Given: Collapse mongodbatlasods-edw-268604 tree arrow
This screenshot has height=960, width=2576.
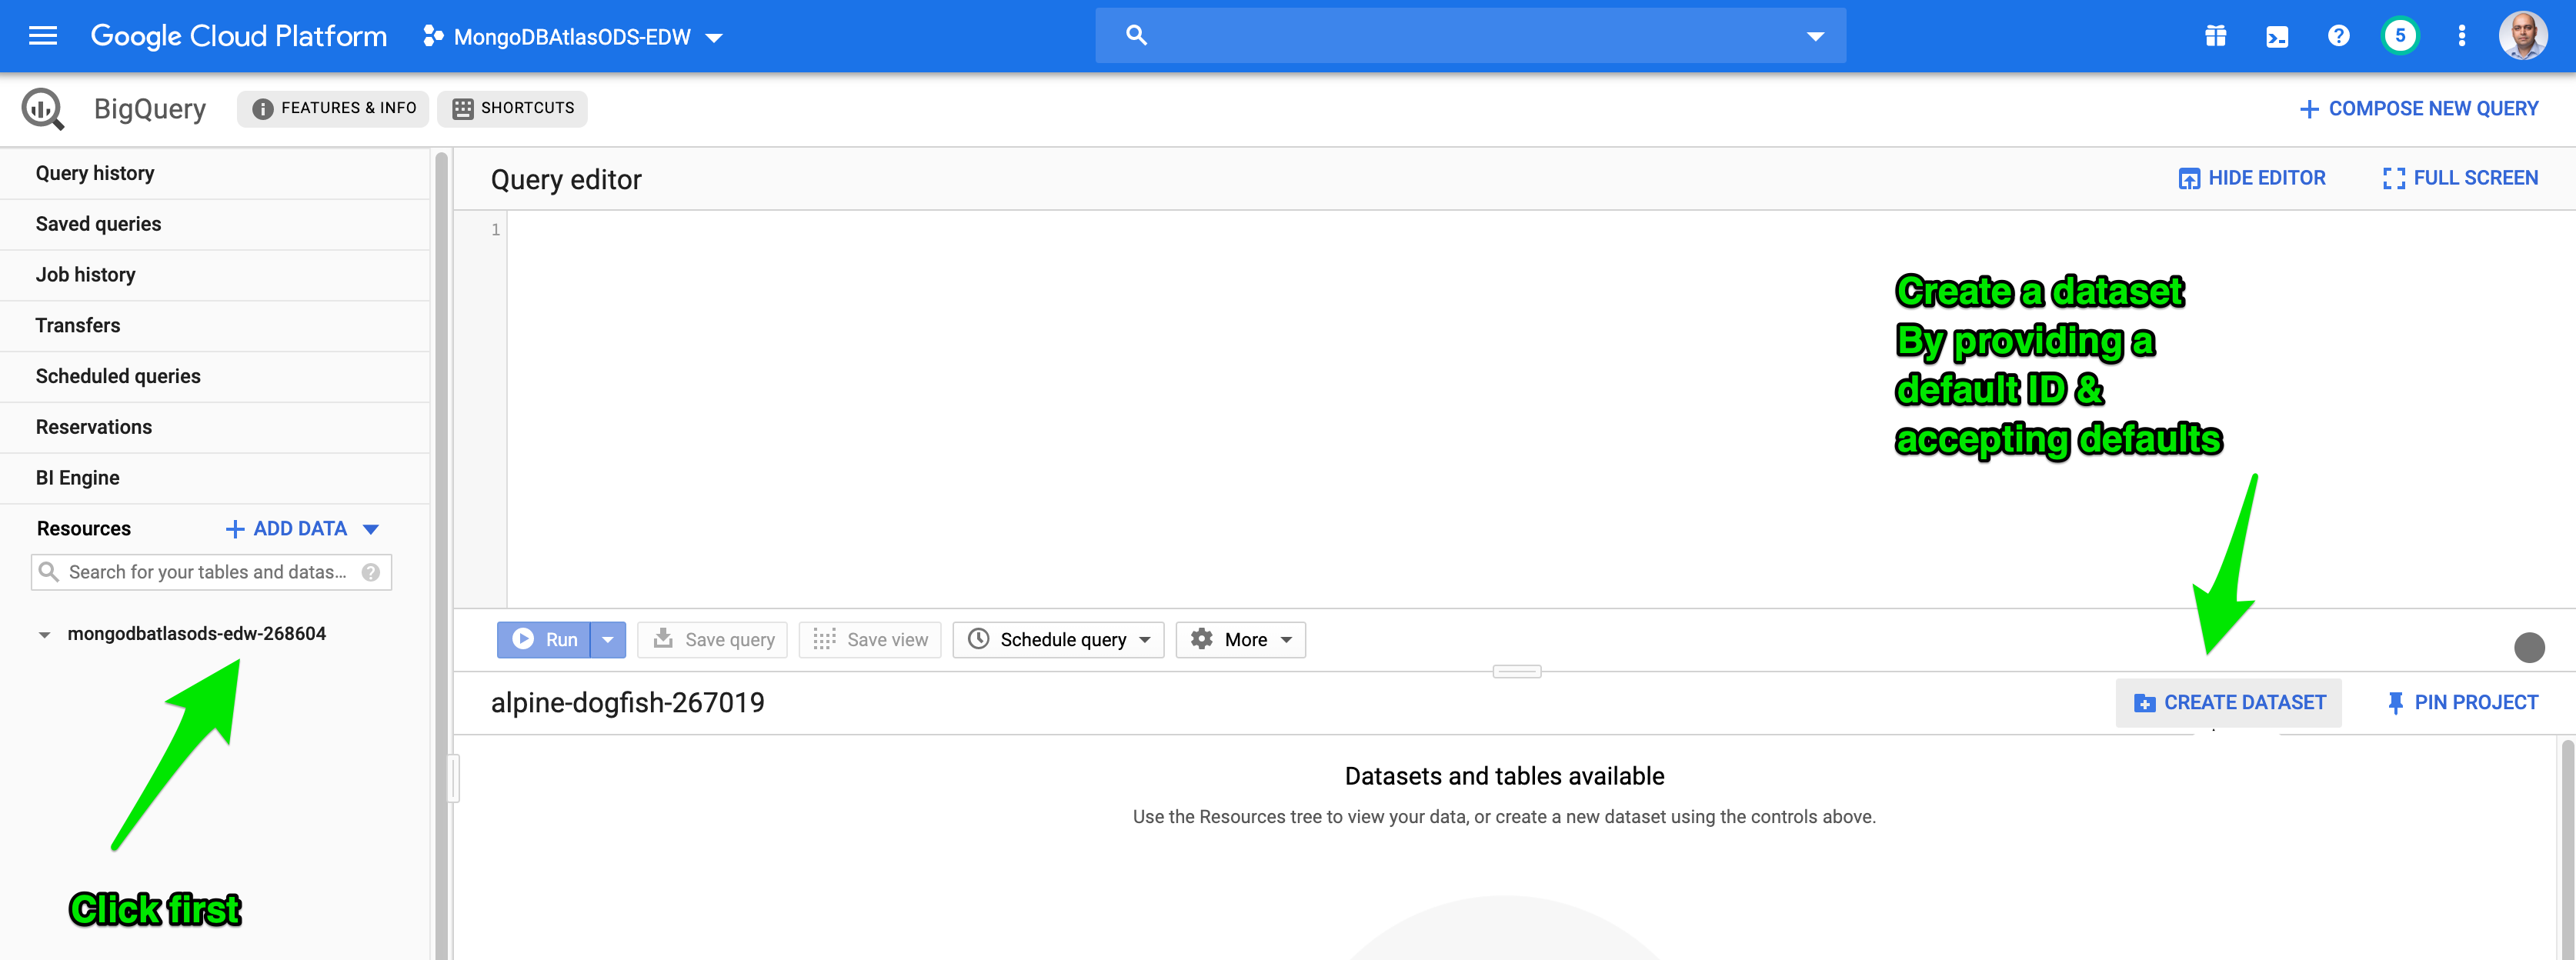Looking at the screenshot, I should tap(44, 634).
